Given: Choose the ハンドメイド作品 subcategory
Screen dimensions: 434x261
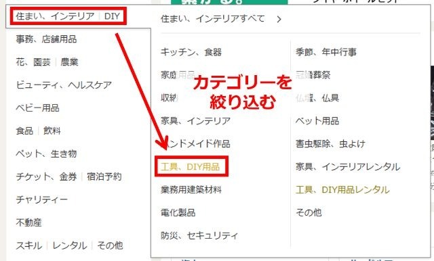Looking at the screenshot, I should 196,144.
